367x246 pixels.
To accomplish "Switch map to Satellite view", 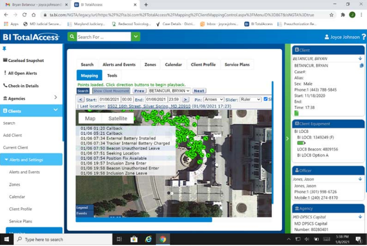I will click(x=117, y=118).
